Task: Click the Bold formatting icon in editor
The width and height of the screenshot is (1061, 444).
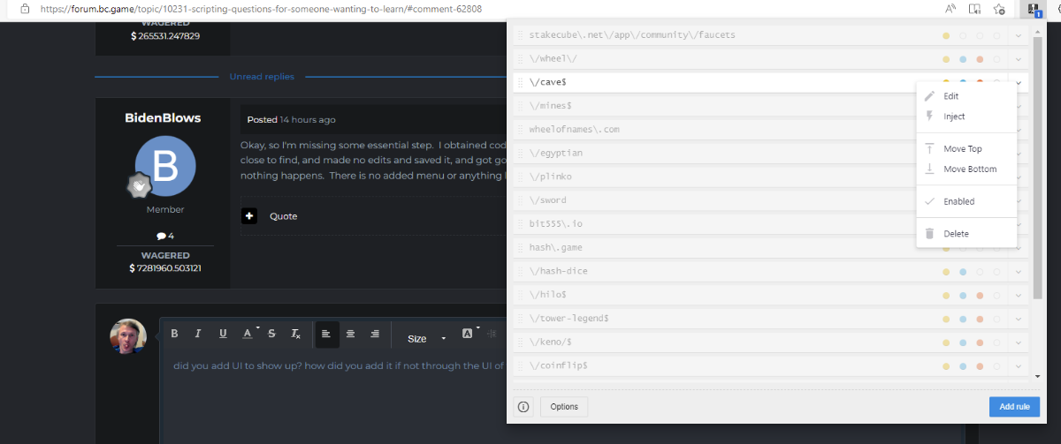Action: click(174, 334)
